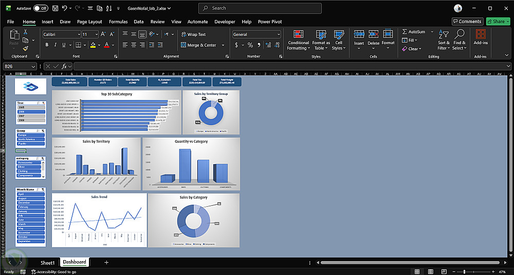Click the Borders icon
Image resolution: width=514 pixels, height=275 pixels.
(x=78, y=45)
